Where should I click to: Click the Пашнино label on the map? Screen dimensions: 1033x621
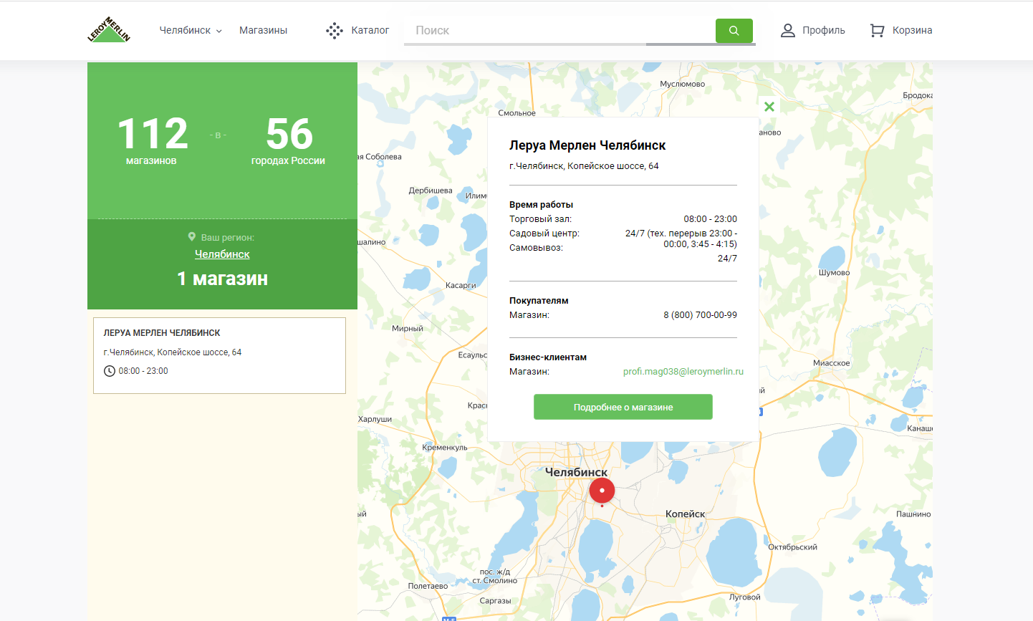(913, 514)
